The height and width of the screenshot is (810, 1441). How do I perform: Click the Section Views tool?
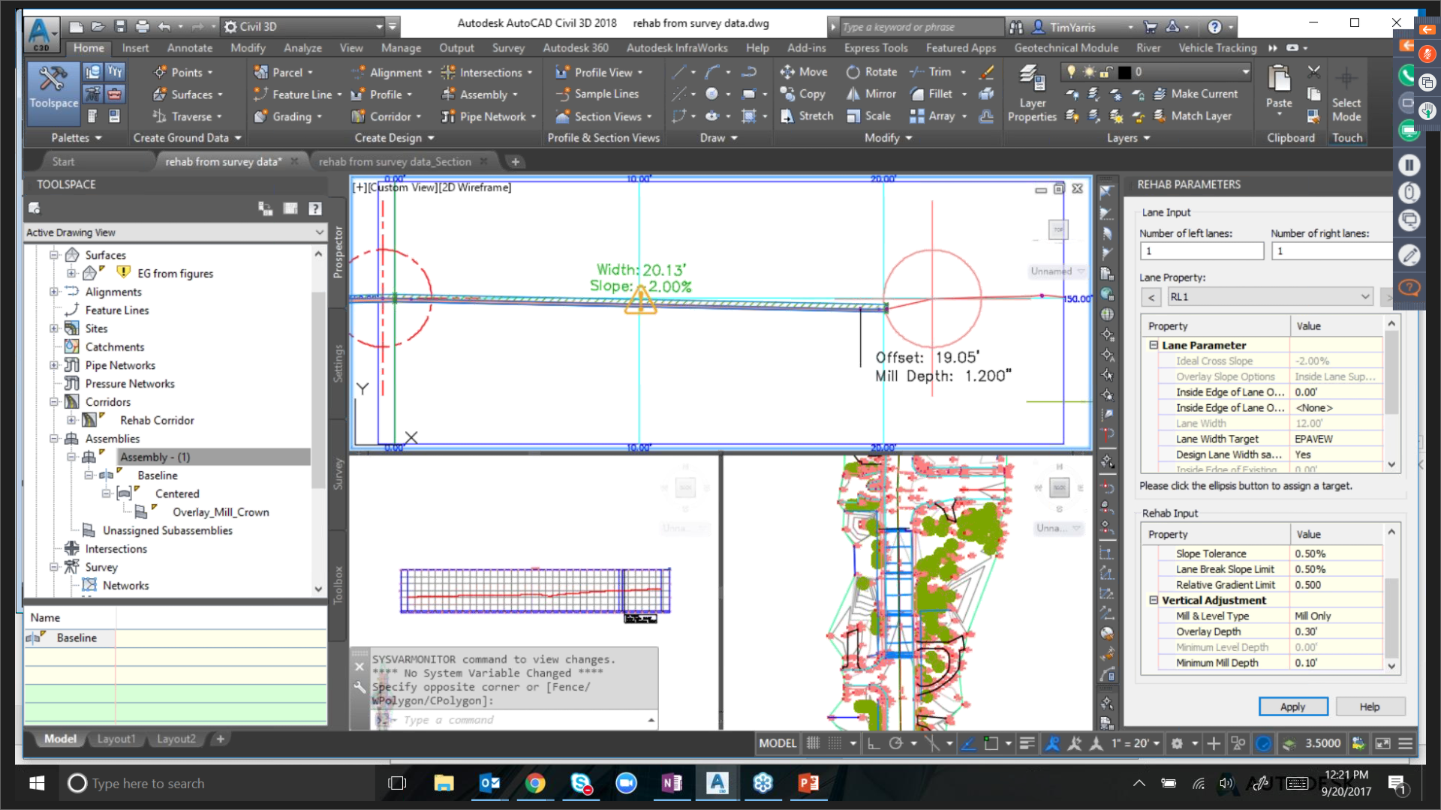[x=603, y=116]
